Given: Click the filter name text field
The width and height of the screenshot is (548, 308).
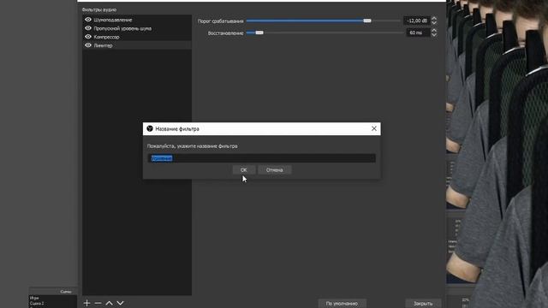Looking at the screenshot, I should pos(261,158).
